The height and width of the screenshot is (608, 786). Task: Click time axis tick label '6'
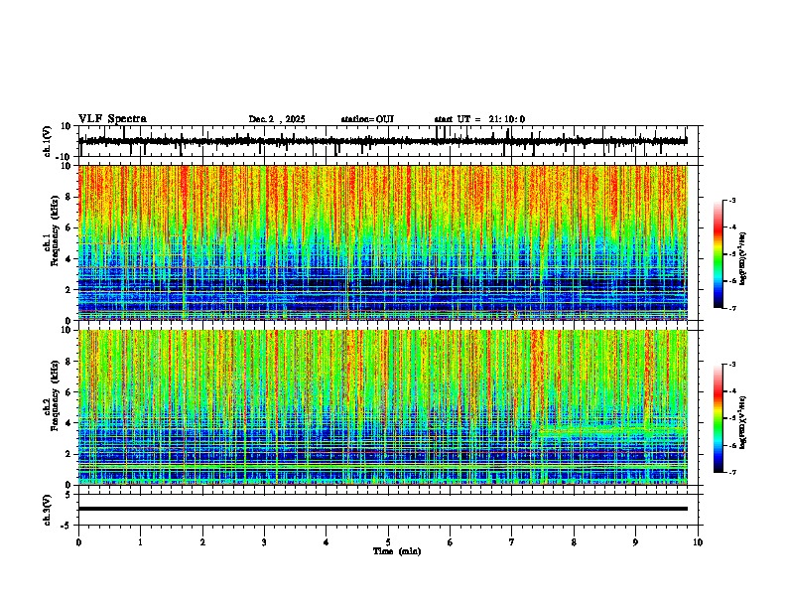coord(451,542)
